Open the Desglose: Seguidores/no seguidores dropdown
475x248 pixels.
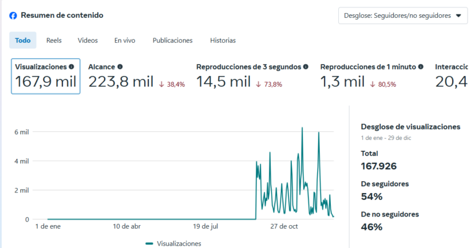[x=403, y=16]
